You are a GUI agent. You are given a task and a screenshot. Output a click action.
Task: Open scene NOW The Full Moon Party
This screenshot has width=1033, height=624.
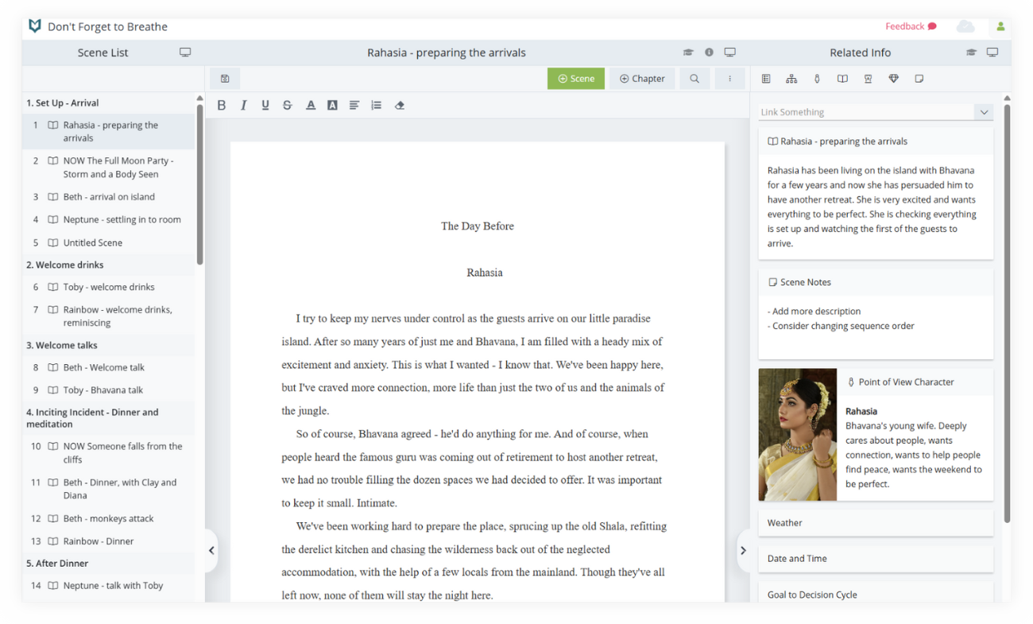108,167
